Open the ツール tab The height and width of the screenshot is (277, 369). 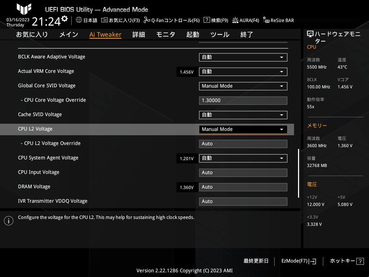(220, 35)
